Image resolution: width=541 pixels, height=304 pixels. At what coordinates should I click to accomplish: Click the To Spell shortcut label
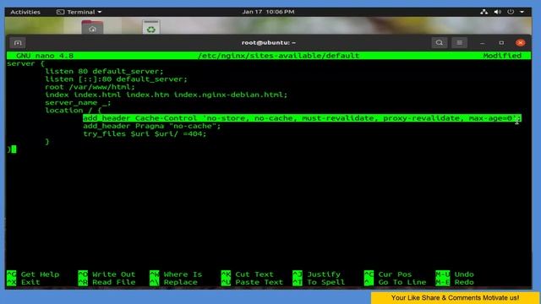click(x=325, y=282)
